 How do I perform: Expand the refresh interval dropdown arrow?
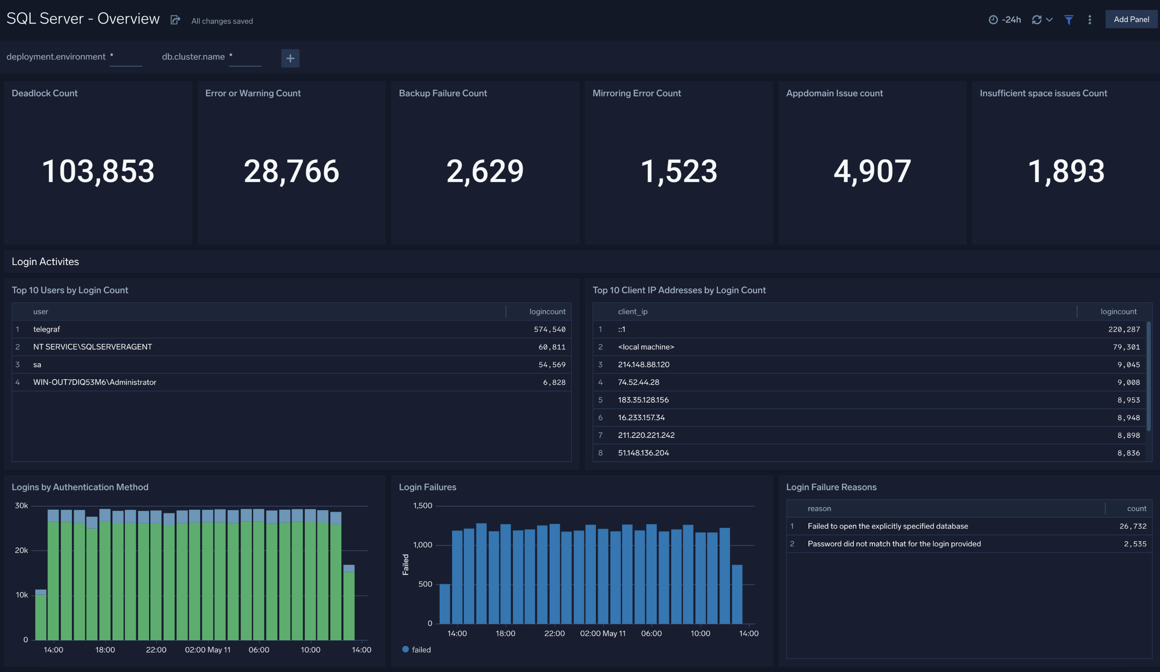click(x=1049, y=19)
